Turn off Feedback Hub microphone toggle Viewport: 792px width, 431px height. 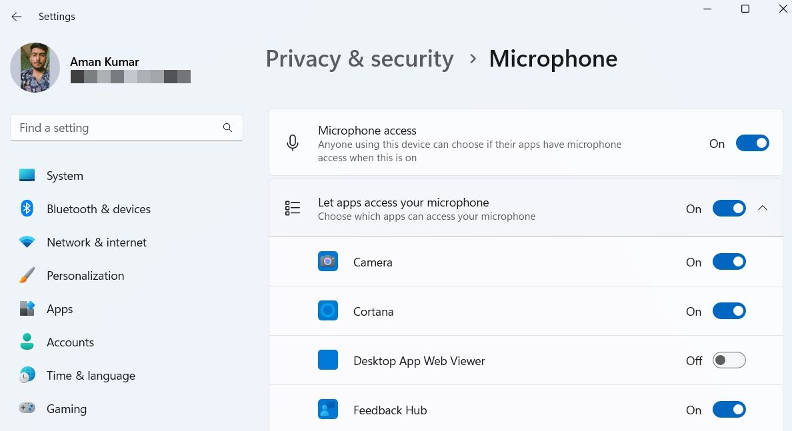coord(729,409)
